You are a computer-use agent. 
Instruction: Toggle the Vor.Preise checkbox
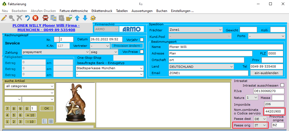pyautogui.click(x=142, y=52)
